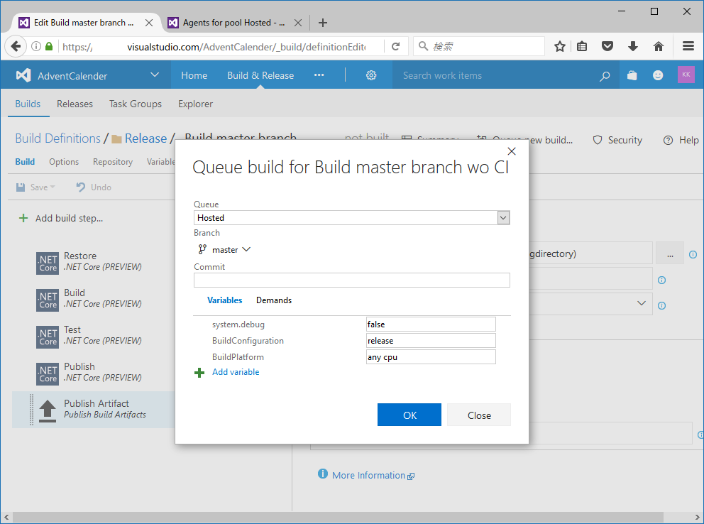Click the BuildConfiguration value field
Image resolution: width=704 pixels, height=524 pixels.
[431, 340]
